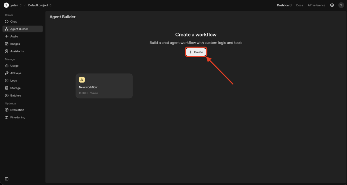Open the API reference link
Screen dimensions: 347x185
(316, 5)
